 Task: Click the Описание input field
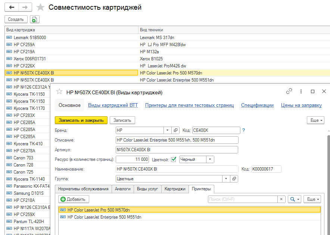pos(177,140)
